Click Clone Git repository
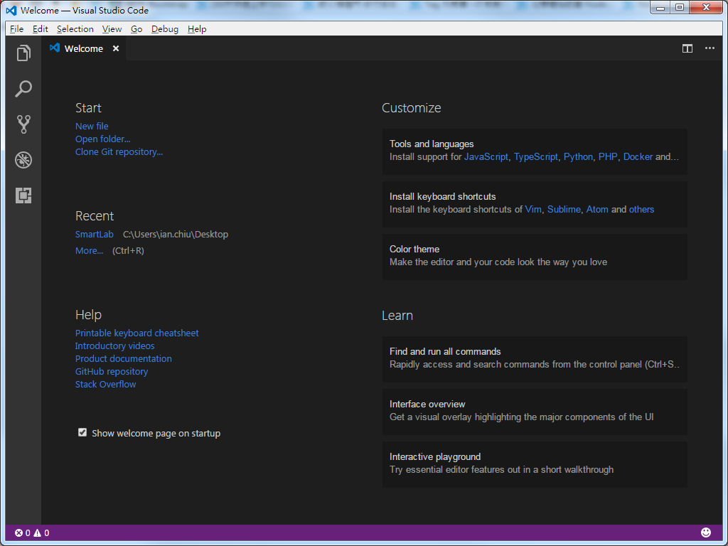Viewport: 728px width, 546px height. [x=119, y=151]
